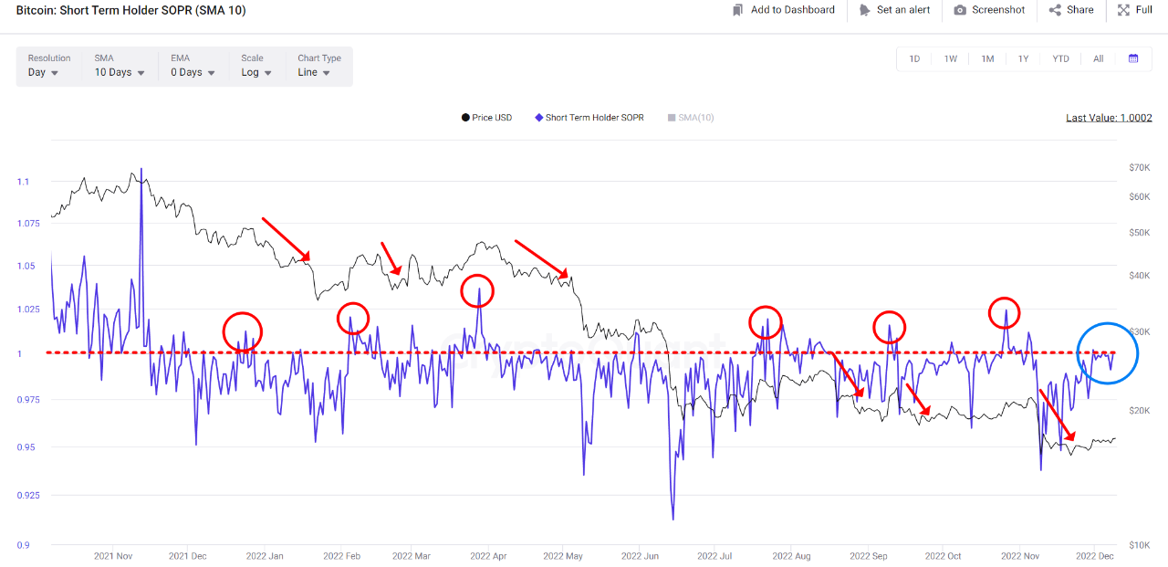This screenshot has width=1168, height=567.
Task: Click the blue circled region on the chart
Action: click(1107, 353)
